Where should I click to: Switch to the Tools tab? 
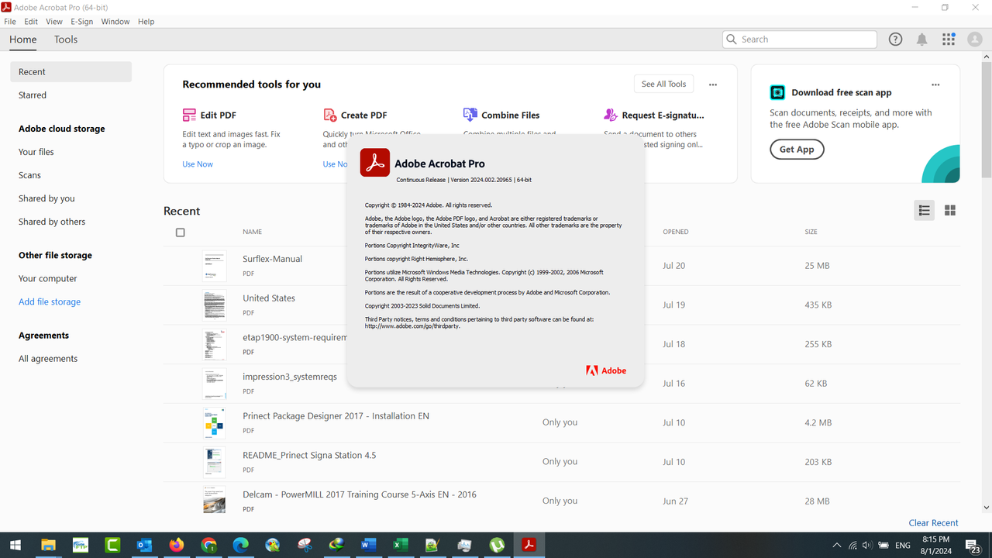[x=66, y=40]
